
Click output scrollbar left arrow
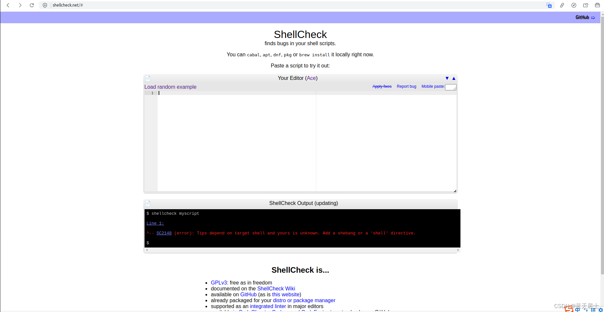click(x=147, y=250)
